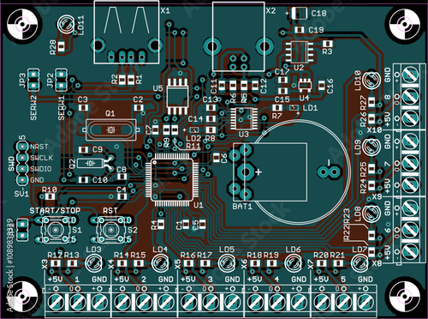
Task: Select the RST silkscreen text above S2
Action: (x=110, y=211)
